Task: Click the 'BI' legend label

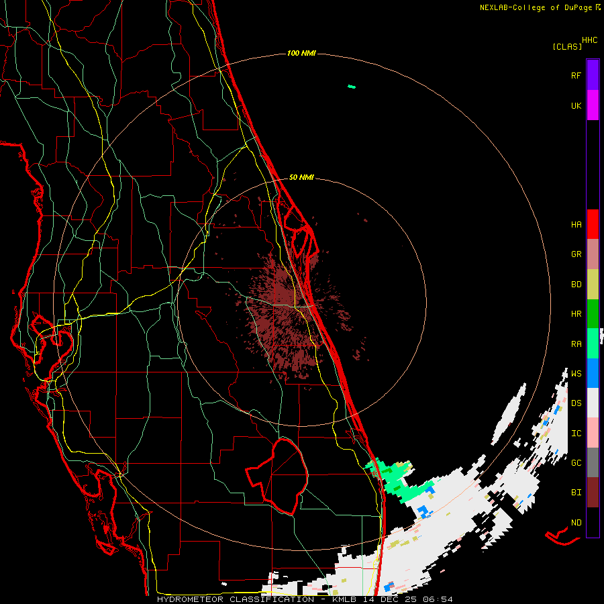Action: (x=576, y=493)
